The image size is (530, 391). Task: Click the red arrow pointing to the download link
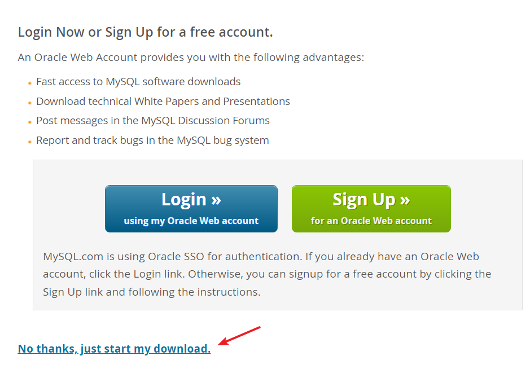(239, 336)
